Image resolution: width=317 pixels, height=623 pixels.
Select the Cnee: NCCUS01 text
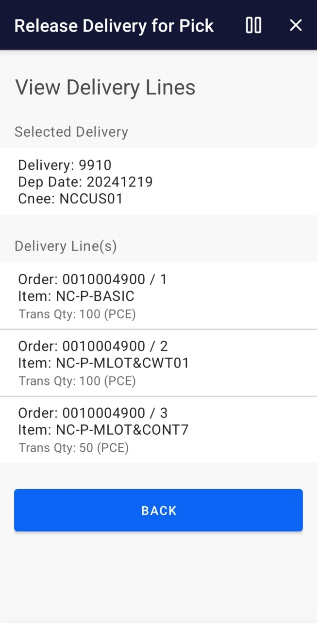click(x=70, y=199)
